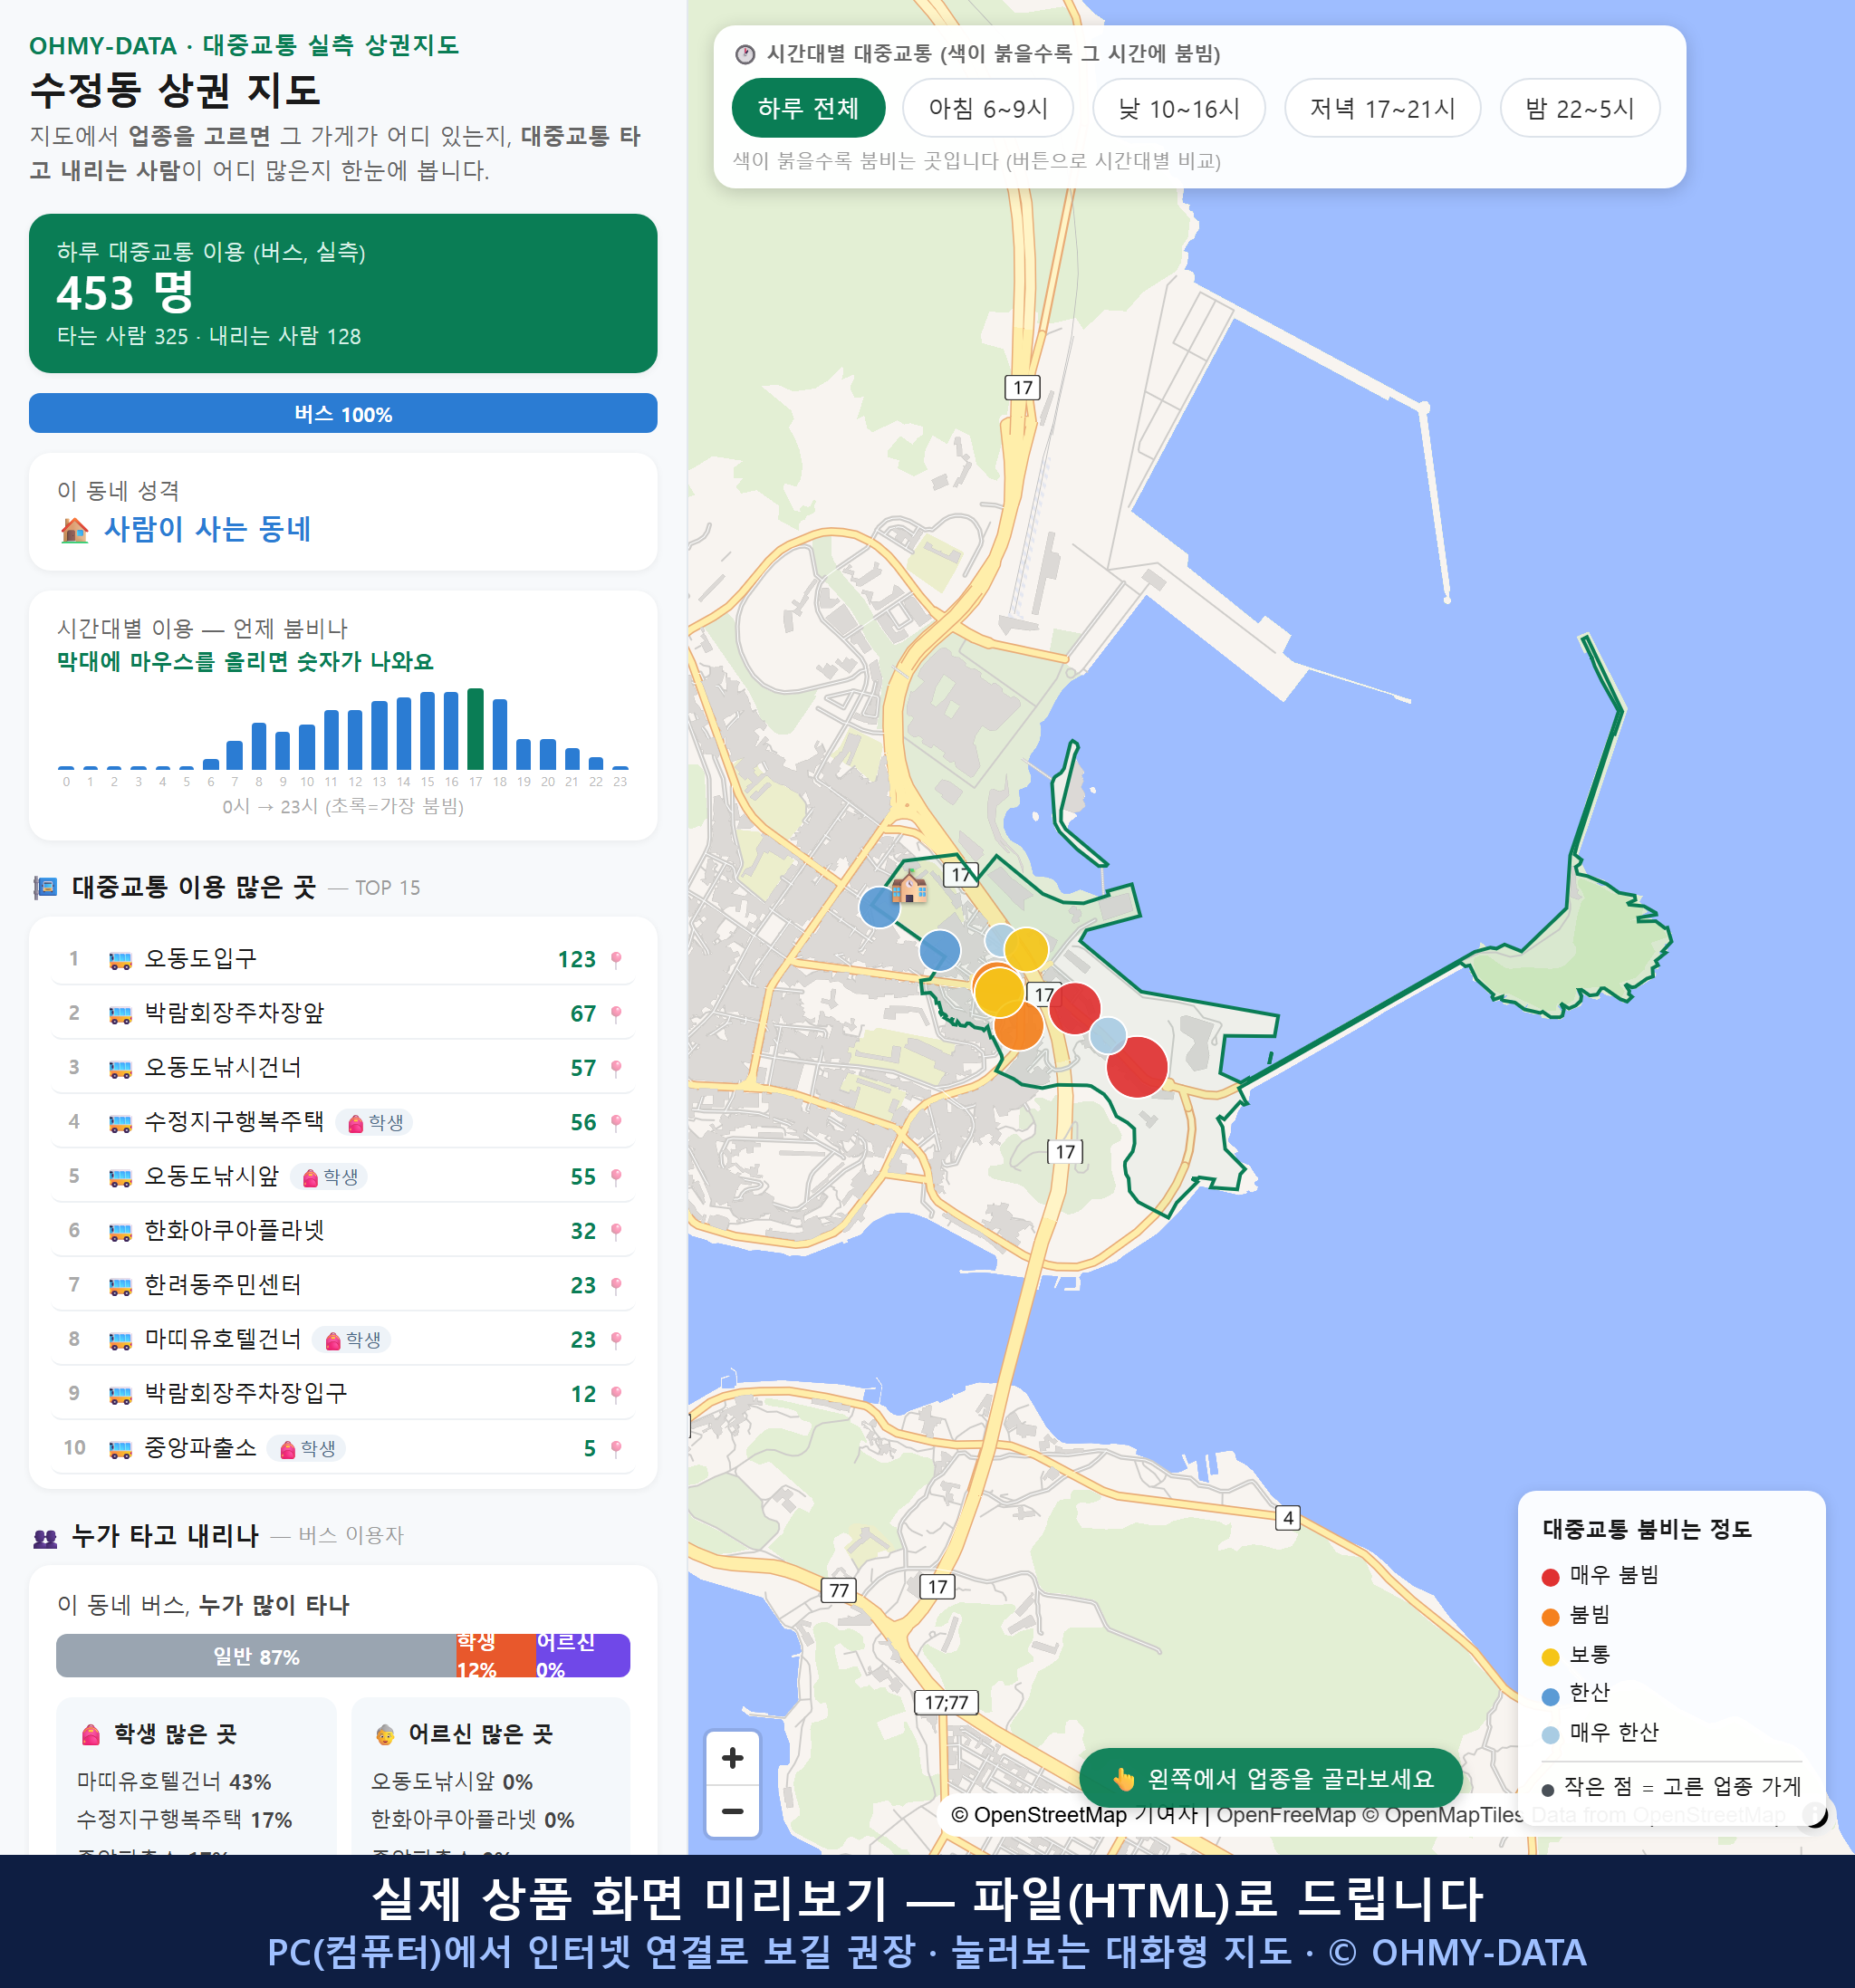Select the 밤 22~5시 time filter
The height and width of the screenshot is (1988, 1855).
tap(1579, 108)
